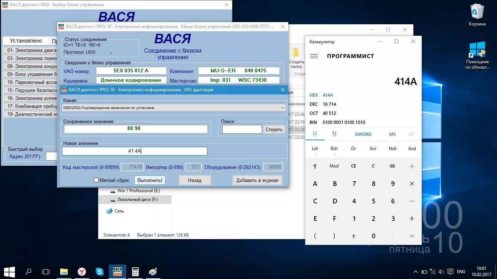Open notifications action center icon
The width and height of the screenshot is (497, 279).
tap(450, 272)
